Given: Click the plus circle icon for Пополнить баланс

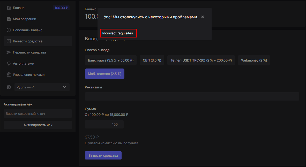Looking at the screenshot, I should click(x=9, y=30).
